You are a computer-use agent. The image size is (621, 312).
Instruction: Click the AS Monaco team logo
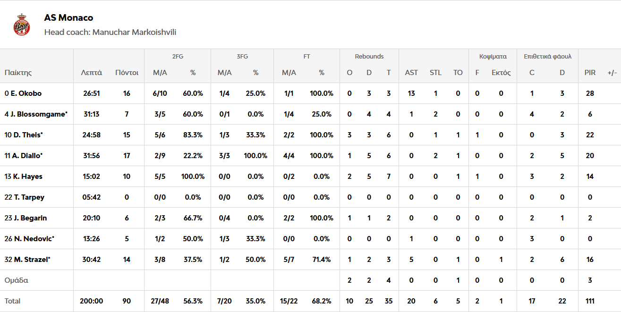pos(22,25)
